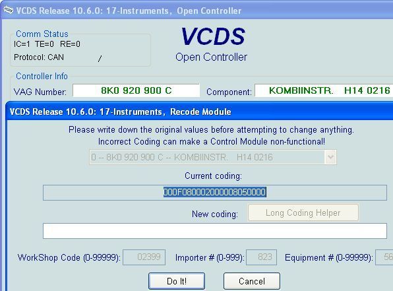Click the Controller Info group label
Screen dimensions: 393x291
point(42,76)
